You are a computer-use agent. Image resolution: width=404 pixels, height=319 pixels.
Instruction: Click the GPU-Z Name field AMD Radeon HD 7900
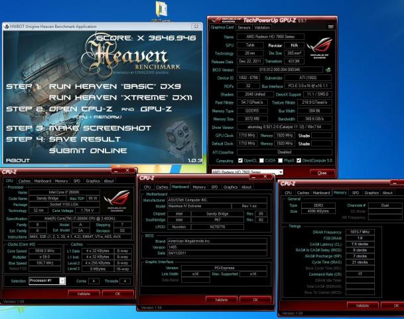[x=270, y=37]
